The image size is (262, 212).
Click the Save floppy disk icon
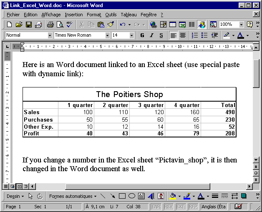29,25
